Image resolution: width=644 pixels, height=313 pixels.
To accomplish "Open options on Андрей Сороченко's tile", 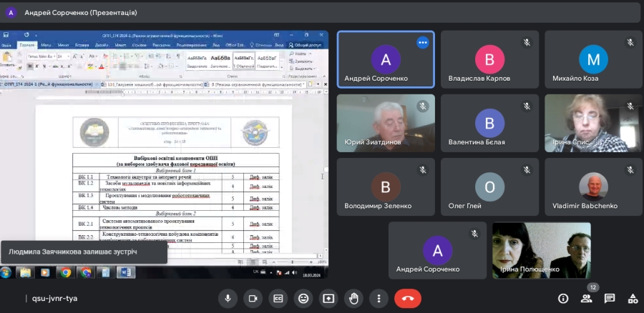I will 422,42.
